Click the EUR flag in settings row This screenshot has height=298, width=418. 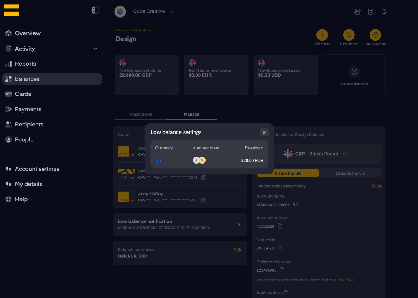tap(158, 160)
